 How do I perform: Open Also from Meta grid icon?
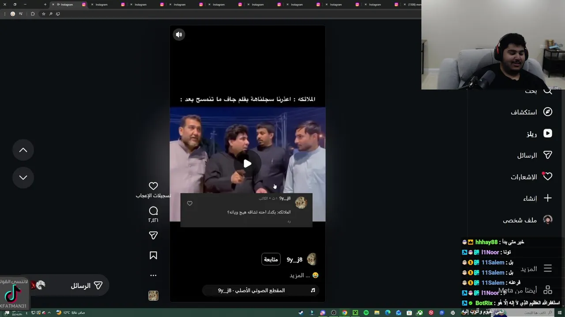pos(547,290)
